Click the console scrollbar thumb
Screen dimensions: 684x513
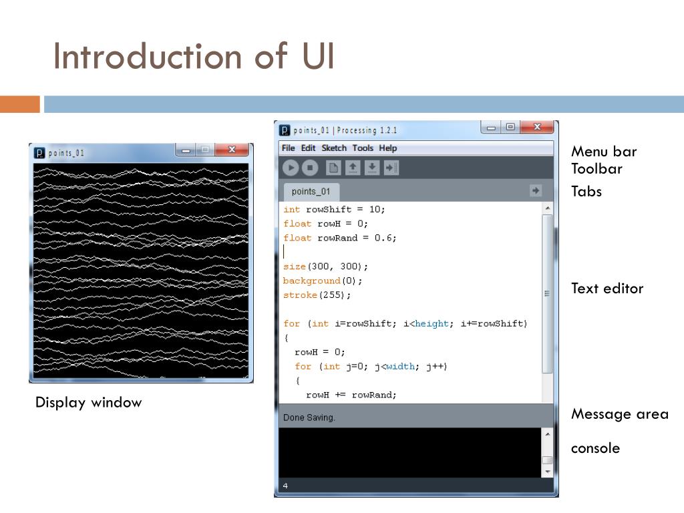pos(547,460)
